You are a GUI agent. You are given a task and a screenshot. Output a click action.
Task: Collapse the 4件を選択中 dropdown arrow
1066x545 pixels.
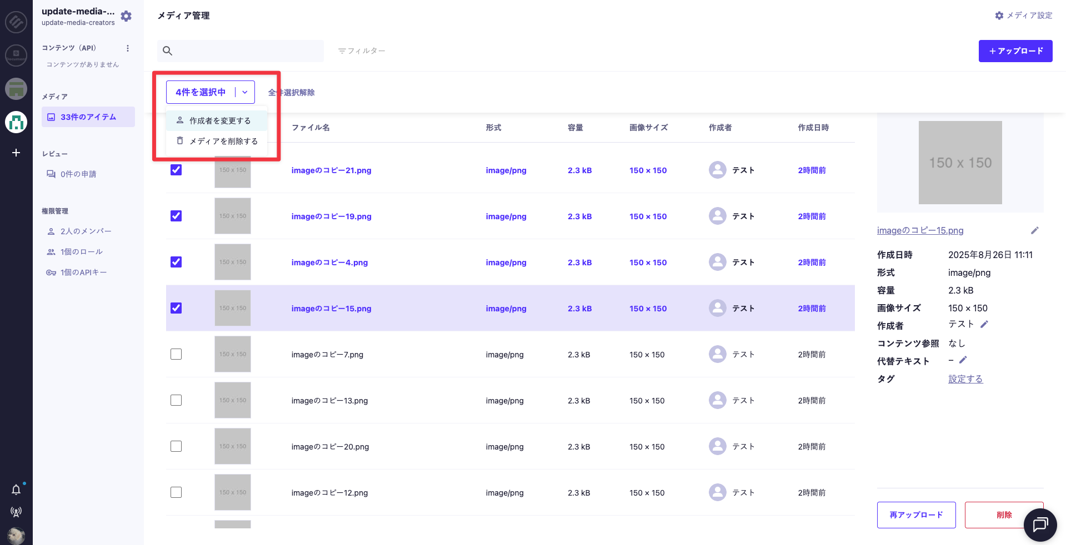(245, 92)
